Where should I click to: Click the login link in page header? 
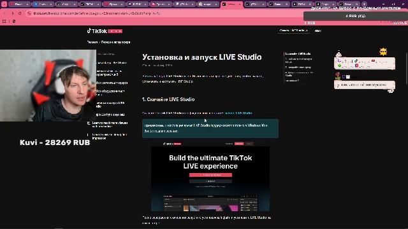[317, 31]
